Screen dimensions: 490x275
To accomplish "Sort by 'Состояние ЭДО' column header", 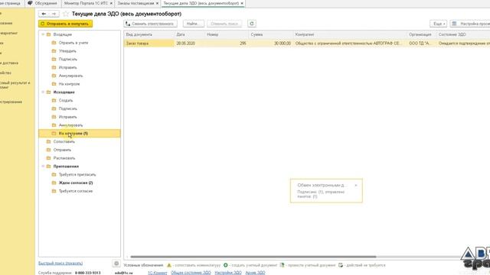I will [462, 34].
